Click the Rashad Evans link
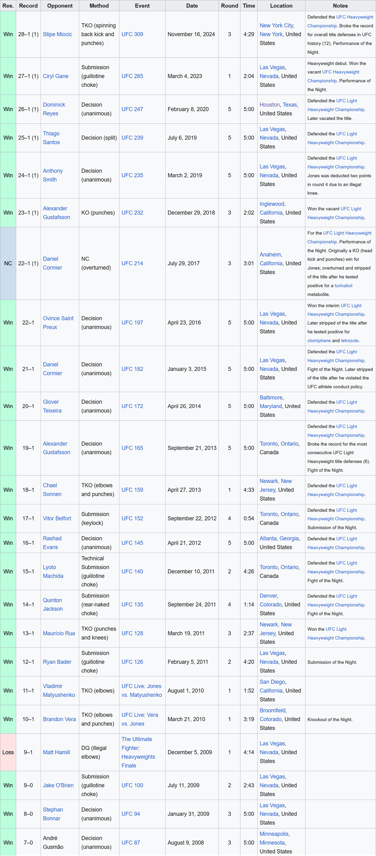Screen dimensions: 376x856 [x=52, y=543]
